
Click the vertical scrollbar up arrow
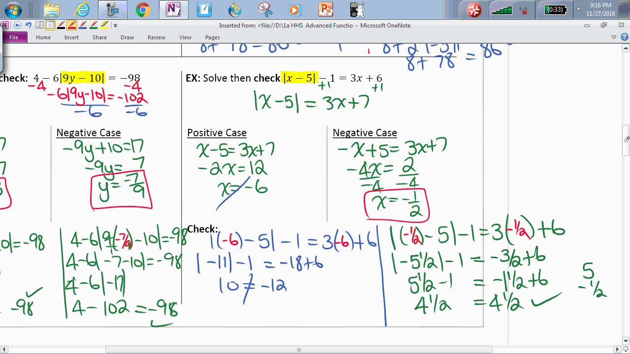[x=626, y=48]
